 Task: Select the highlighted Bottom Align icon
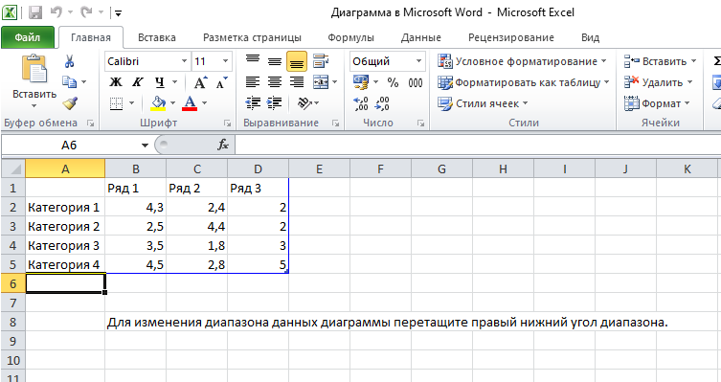pos(297,61)
